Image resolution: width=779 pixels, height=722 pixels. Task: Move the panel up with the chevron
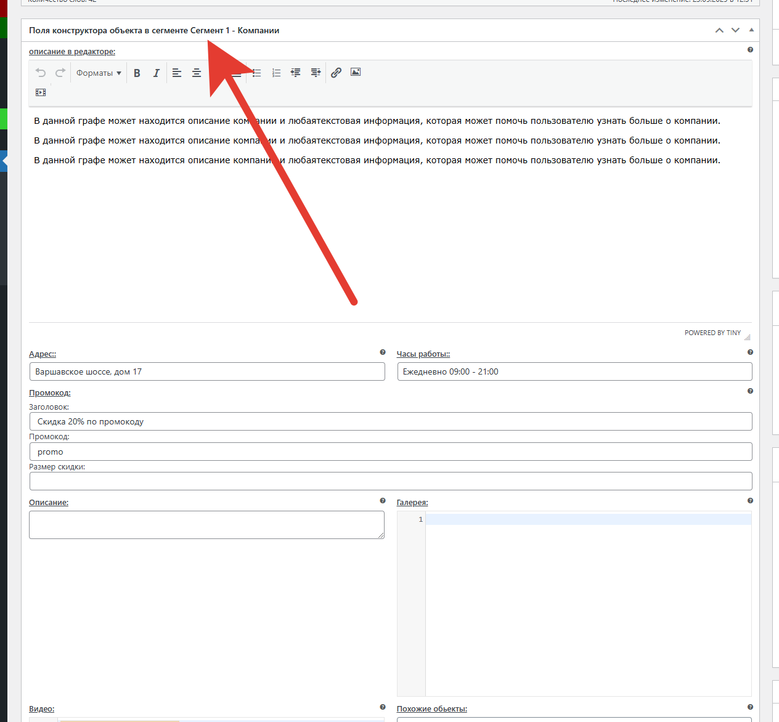[x=719, y=30]
